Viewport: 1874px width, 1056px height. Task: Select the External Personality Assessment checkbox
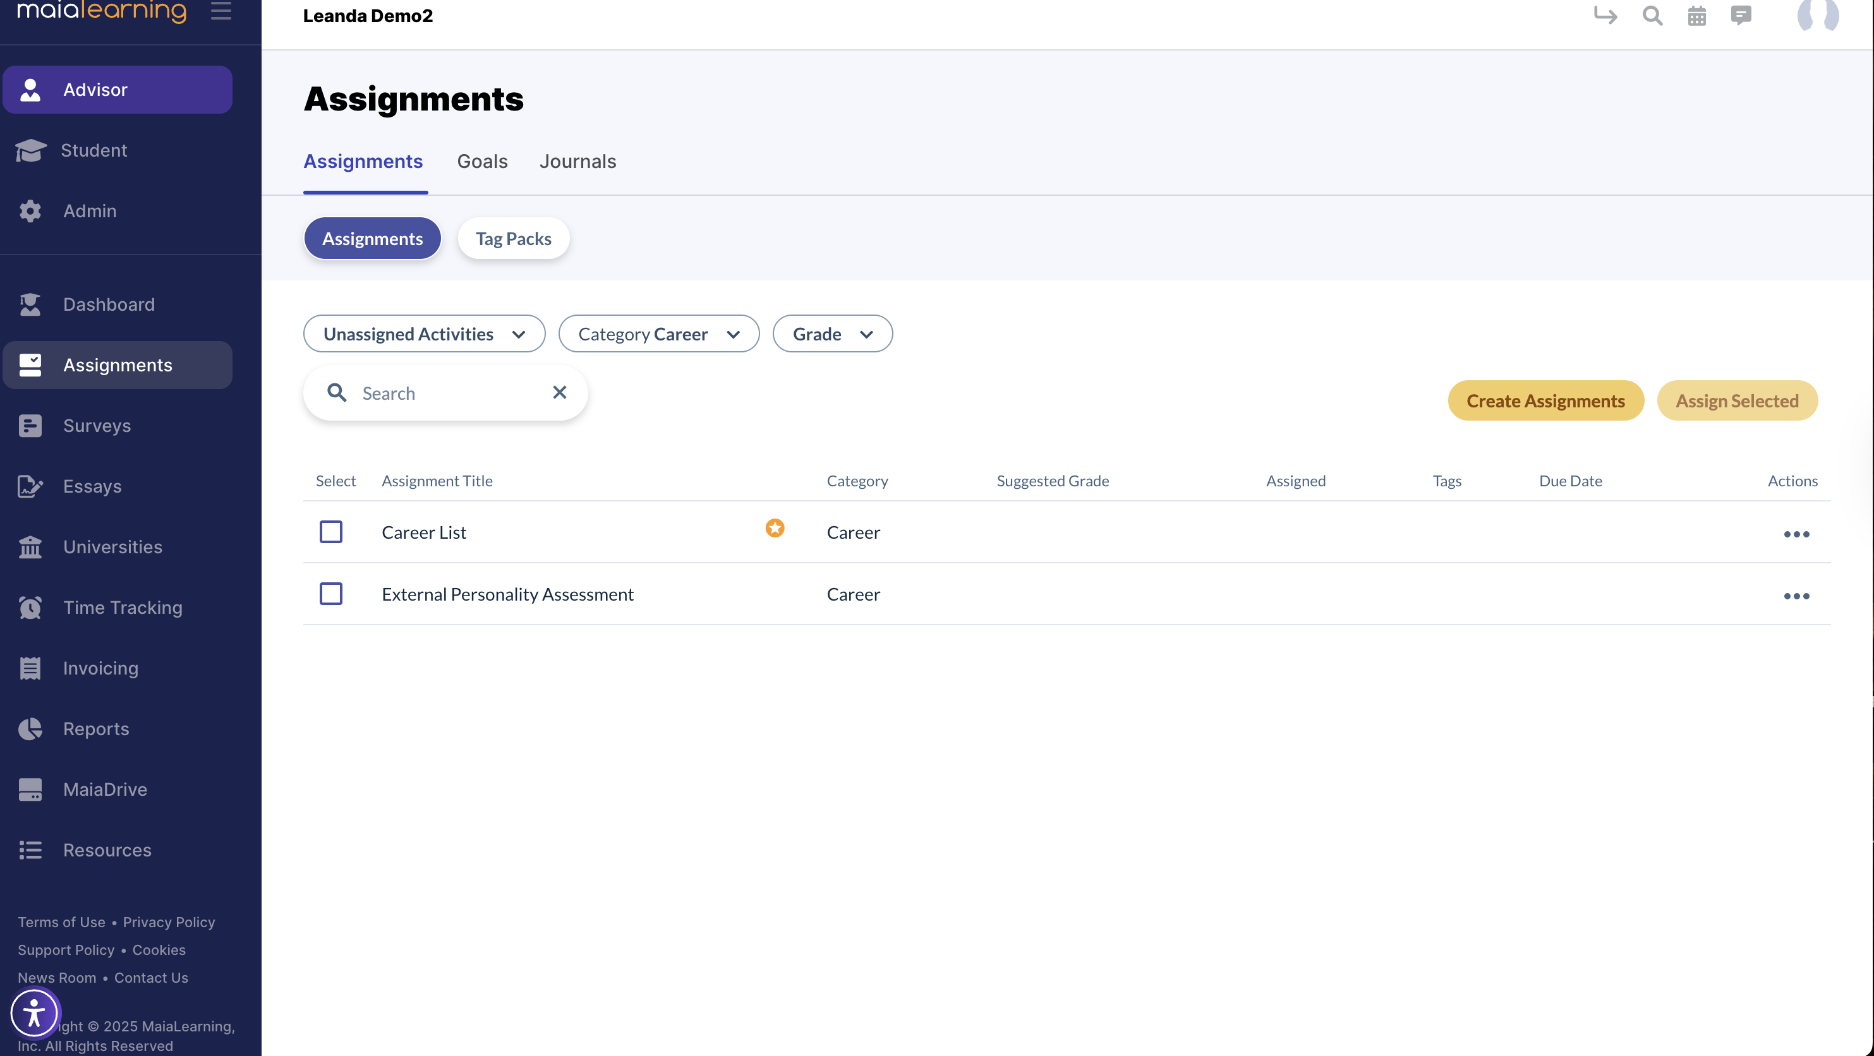coord(331,594)
